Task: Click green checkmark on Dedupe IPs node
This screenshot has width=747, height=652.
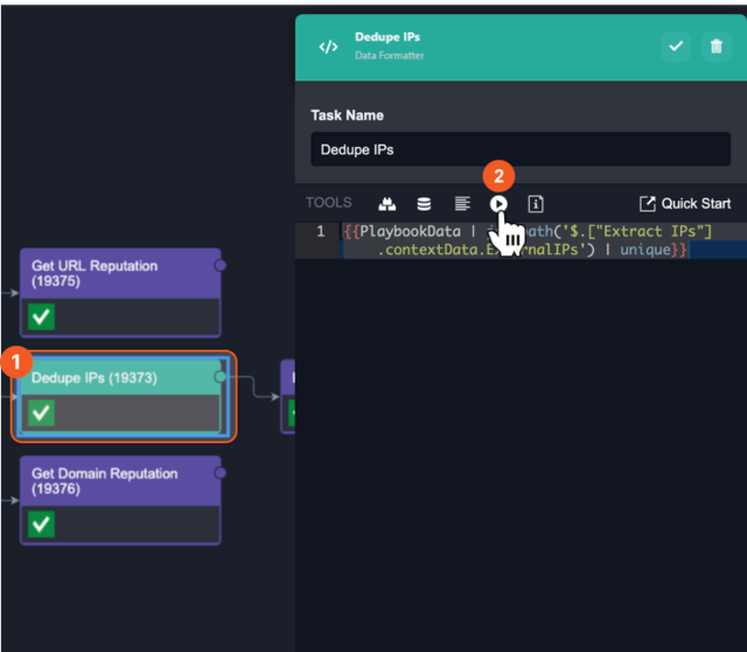Action: click(x=42, y=413)
